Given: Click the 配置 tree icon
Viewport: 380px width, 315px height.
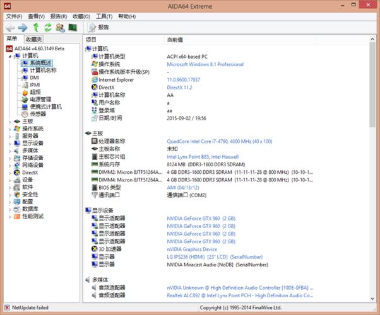Looking at the screenshot, I should [x=17, y=202].
